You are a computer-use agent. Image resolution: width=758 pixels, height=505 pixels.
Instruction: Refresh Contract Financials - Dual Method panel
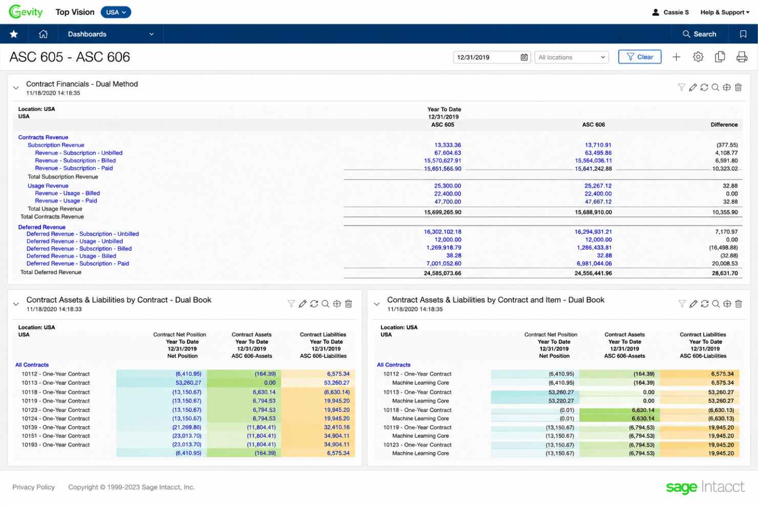coord(704,87)
